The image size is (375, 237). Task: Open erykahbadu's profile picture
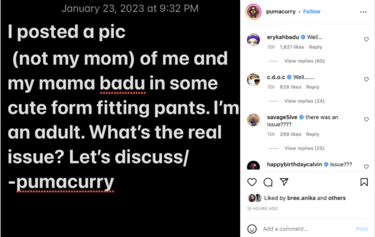click(x=253, y=40)
